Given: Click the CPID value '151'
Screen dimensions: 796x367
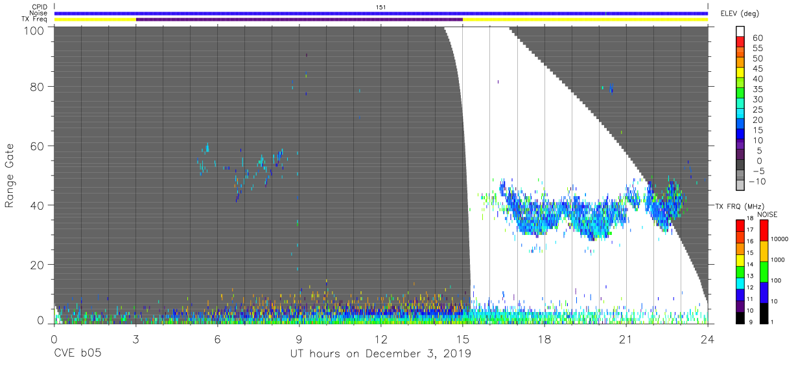Looking at the screenshot, I should coord(381,7).
